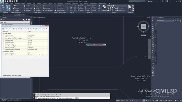Open the Corridor tool
Image resolution: width=182 pixels, height=102 pixels.
coord(37,10)
